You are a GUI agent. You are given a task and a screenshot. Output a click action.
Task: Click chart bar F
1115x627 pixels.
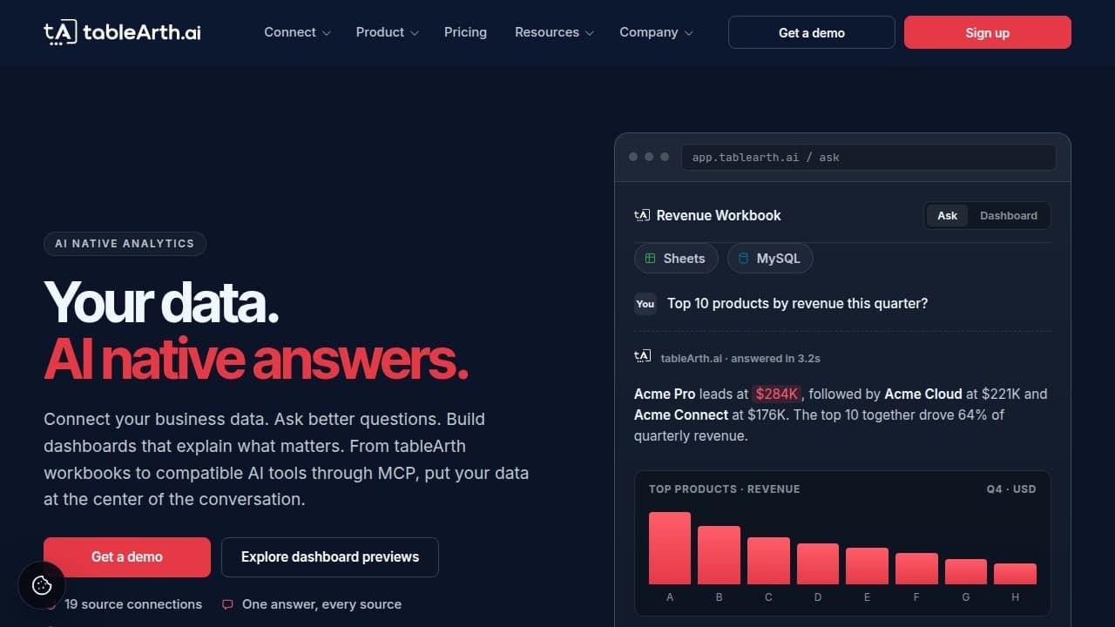[916, 569]
